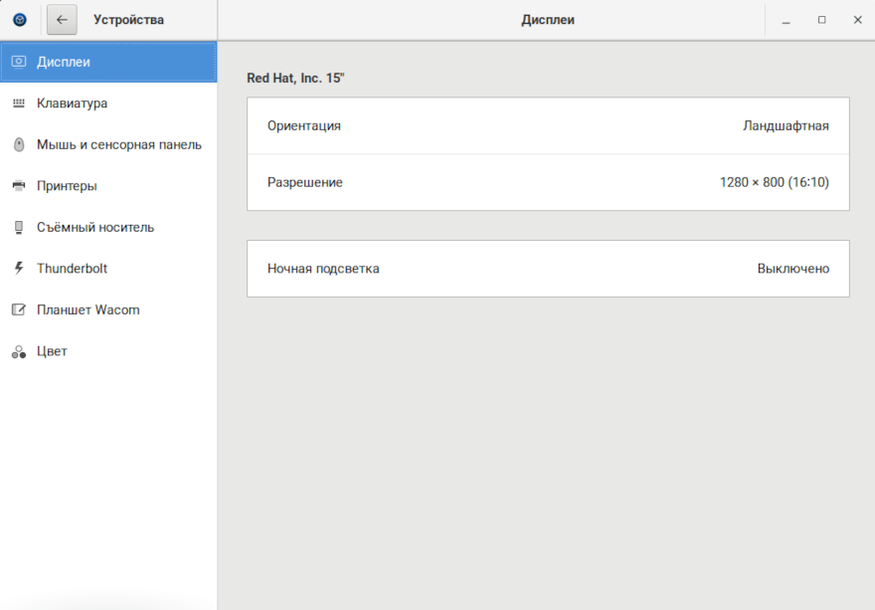Go back with the arrow button

pyautogui.click(x=62, y=20)
